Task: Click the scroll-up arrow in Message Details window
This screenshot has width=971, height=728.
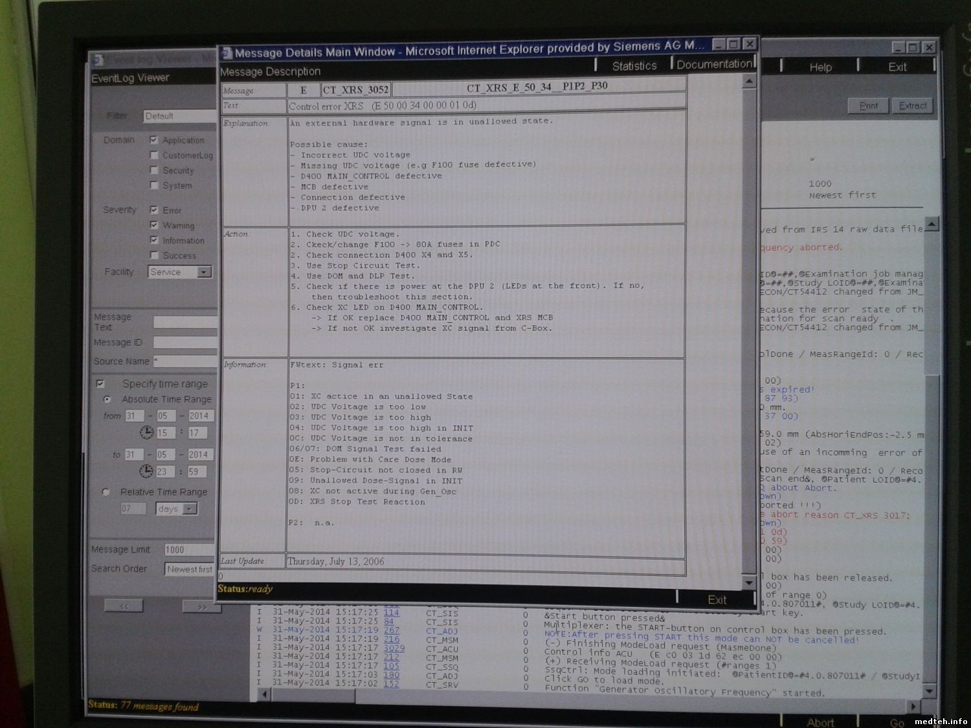Action: [748, 82]
